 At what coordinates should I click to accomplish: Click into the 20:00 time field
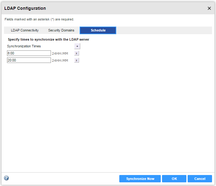[x=29, y=60]
